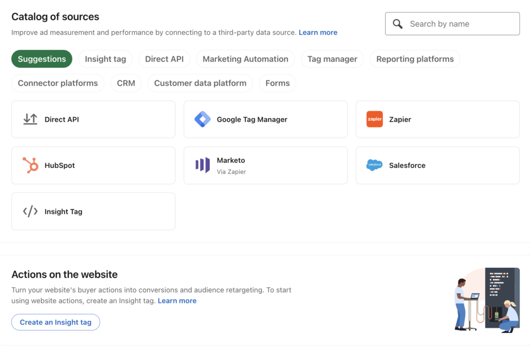530x346 pixels.
Task: Toggle the Insight tag filter
Action: pos(105,59)
